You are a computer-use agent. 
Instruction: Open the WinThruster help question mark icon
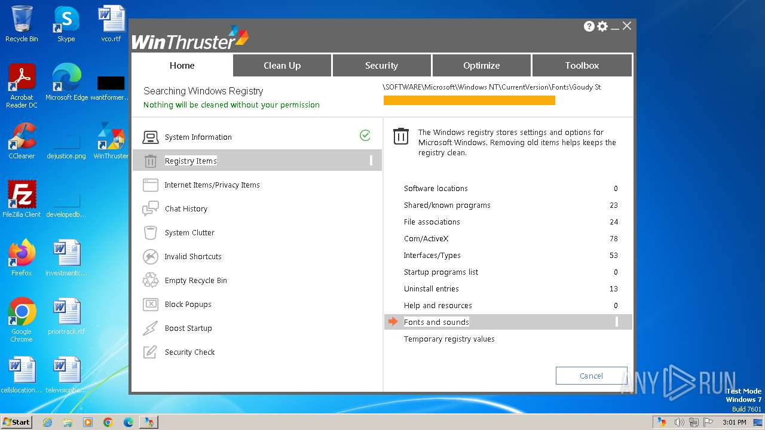coord(589,26)
